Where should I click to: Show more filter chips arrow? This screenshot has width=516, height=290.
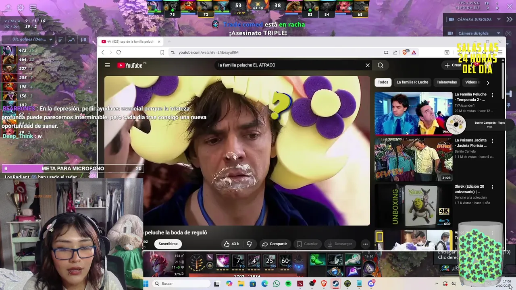pyautogui.click(x=488, y=83)
